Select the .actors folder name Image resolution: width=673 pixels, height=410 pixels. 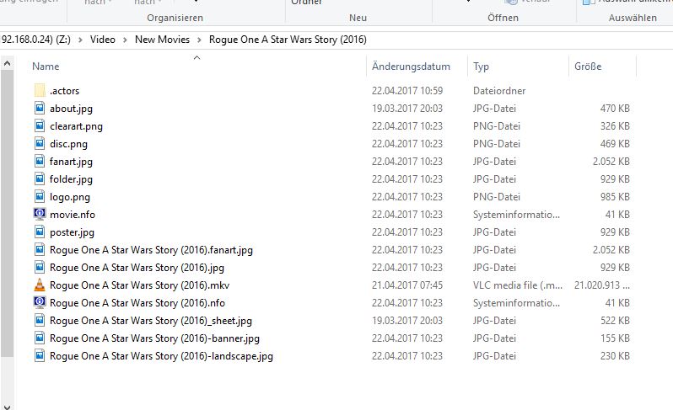point(64,91)
